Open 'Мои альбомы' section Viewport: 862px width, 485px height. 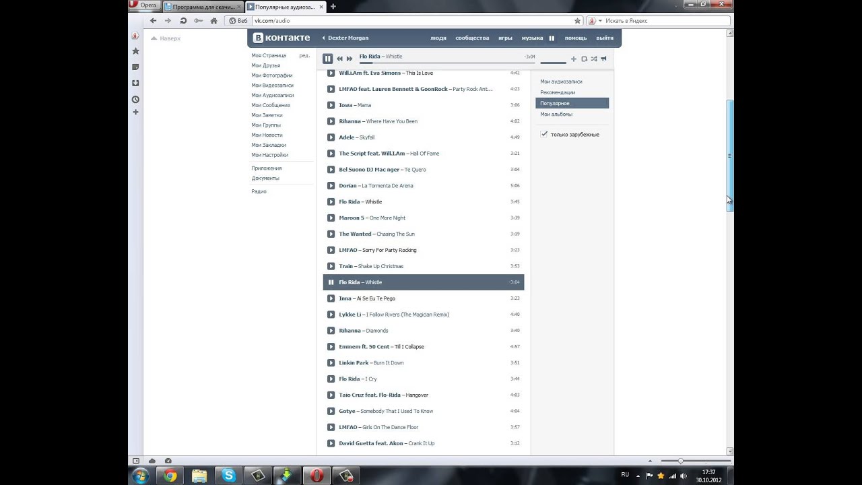556,115
